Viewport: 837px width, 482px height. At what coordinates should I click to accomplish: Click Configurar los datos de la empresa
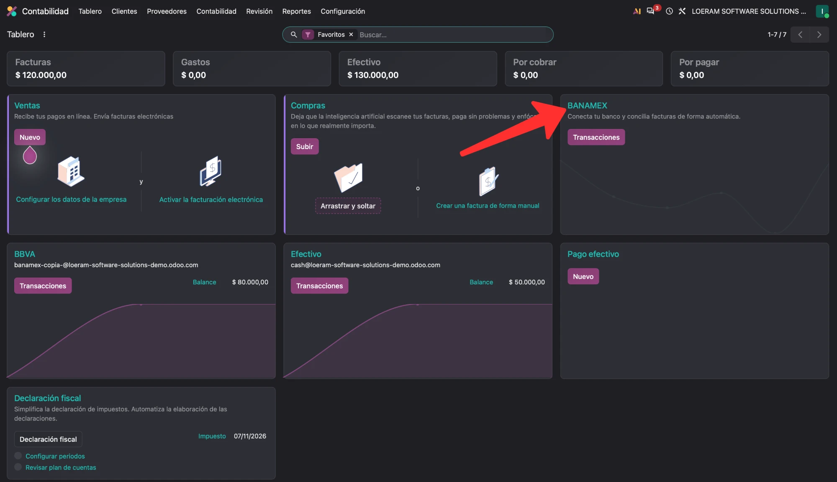pyautogui.click(x=71, y=199)
